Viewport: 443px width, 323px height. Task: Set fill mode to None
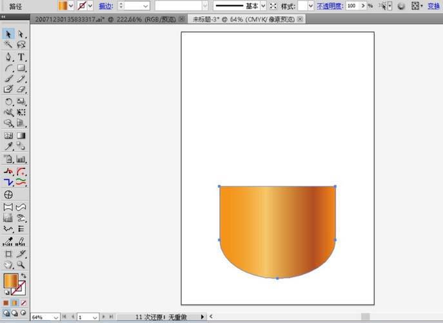click(24, 302)
